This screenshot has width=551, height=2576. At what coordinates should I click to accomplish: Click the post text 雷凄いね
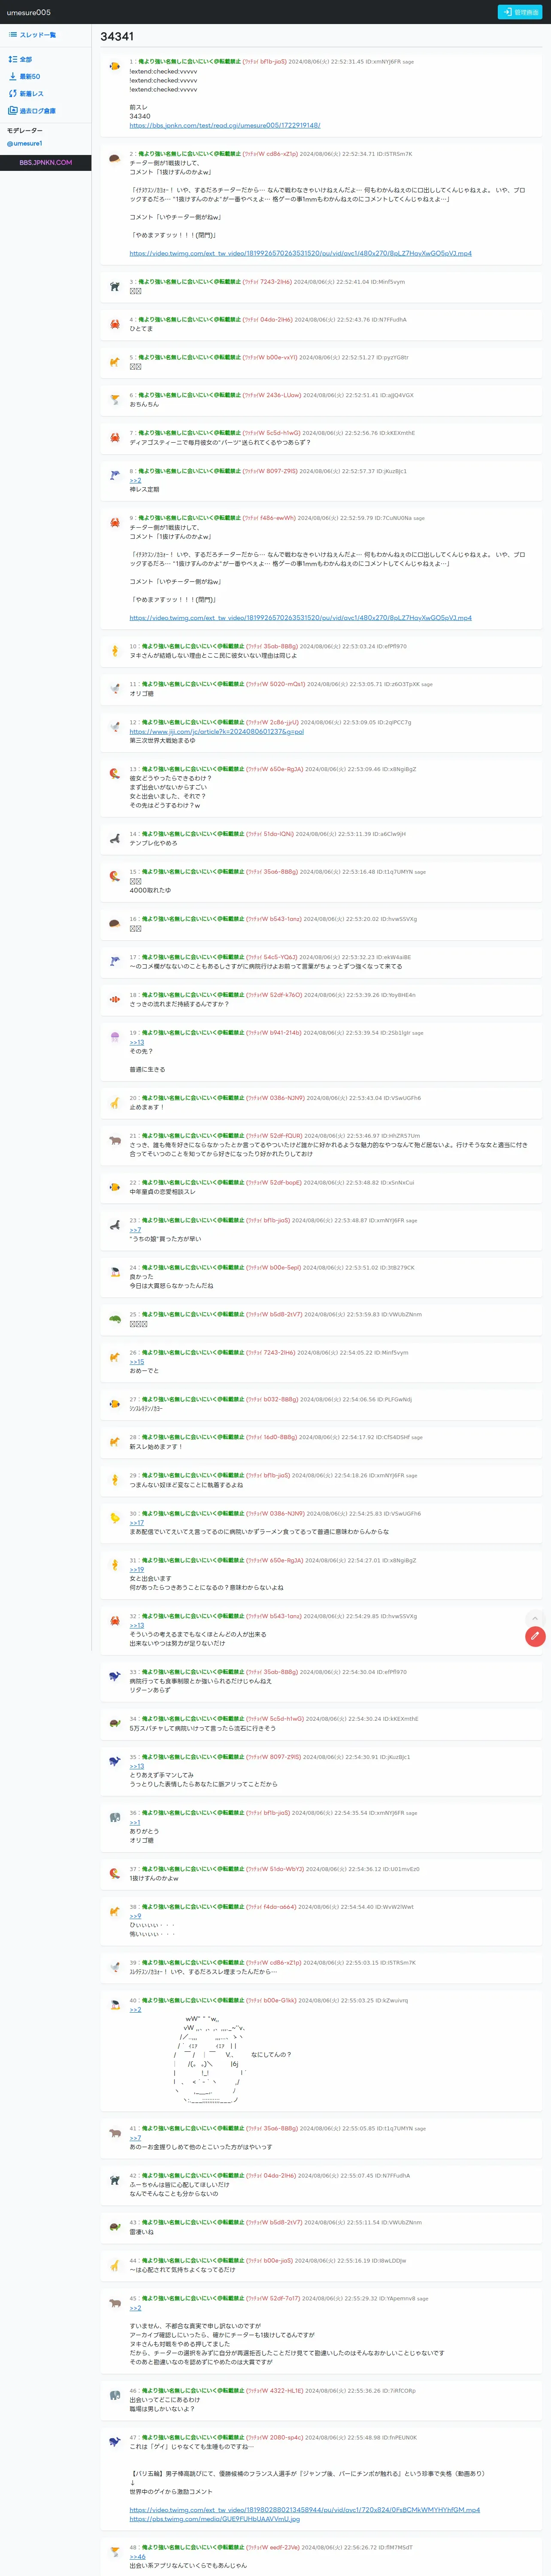141,2232
